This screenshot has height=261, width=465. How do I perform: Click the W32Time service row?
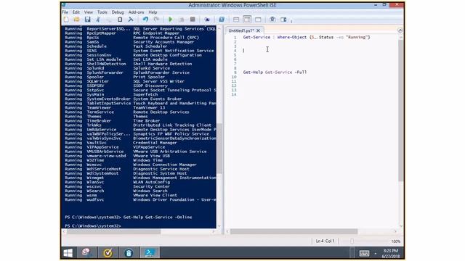pos(113,160)
